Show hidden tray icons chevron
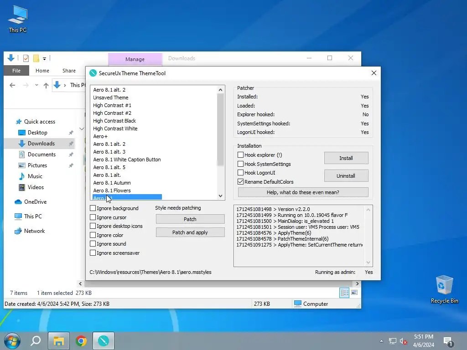The width and height of the screenshot is (467, 350). 381,341
